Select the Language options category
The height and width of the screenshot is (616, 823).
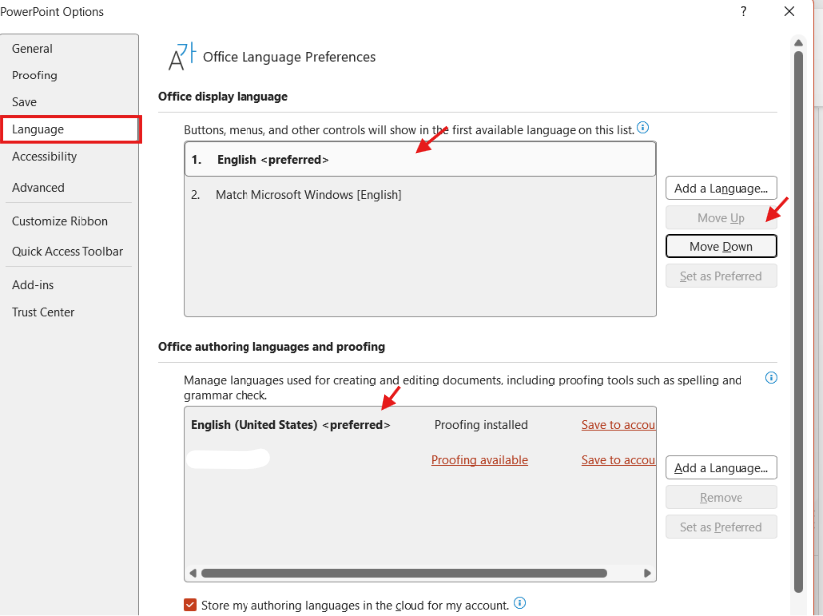71,129
